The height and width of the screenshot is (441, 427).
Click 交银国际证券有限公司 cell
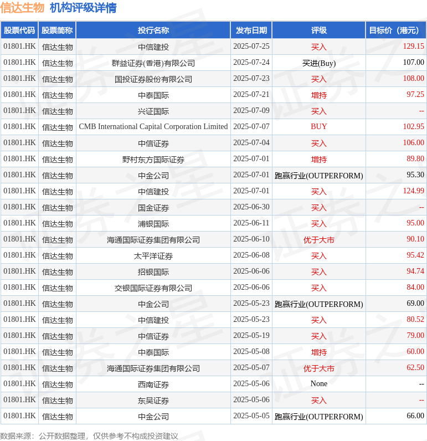(x=153, y=288)
